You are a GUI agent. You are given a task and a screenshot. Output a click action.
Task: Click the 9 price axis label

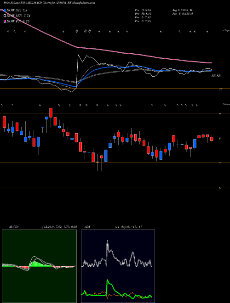(220, 114)
